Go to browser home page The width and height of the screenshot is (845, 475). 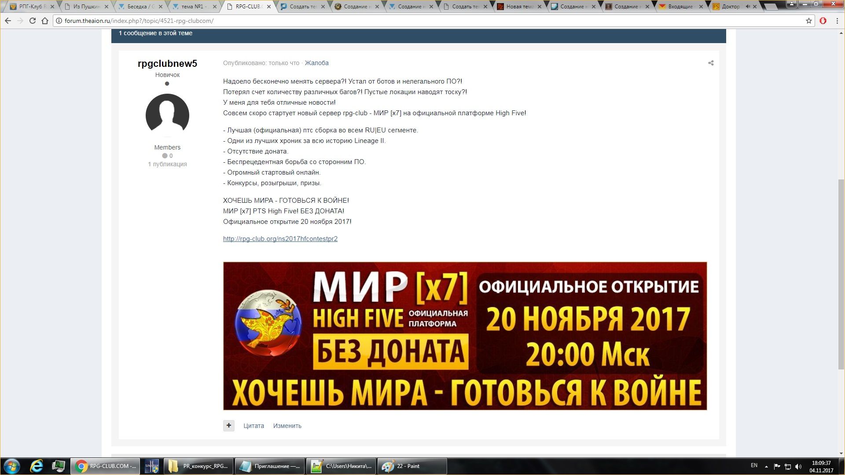tap(44, 21)
